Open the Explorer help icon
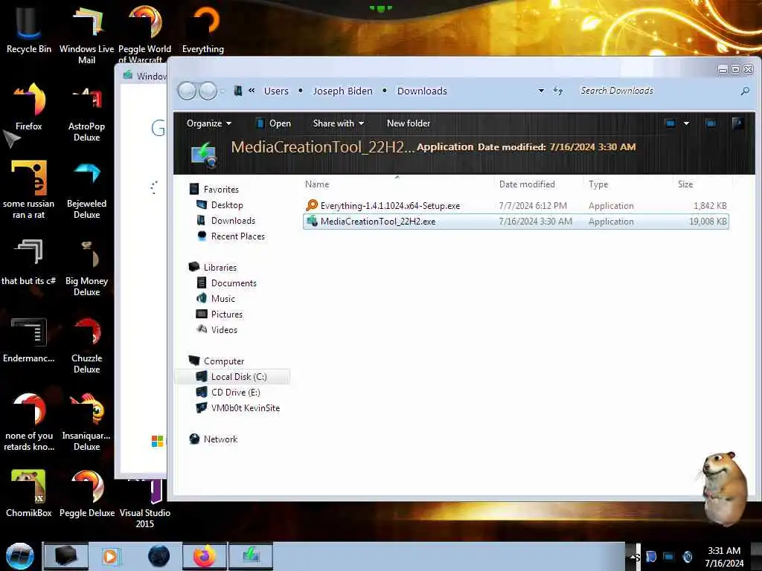 737,123
